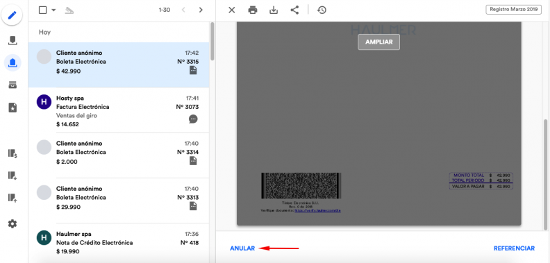550x263 pixels.
Task: Open the Registro Marzo 2019 selector
Action: tap(513, 10)
